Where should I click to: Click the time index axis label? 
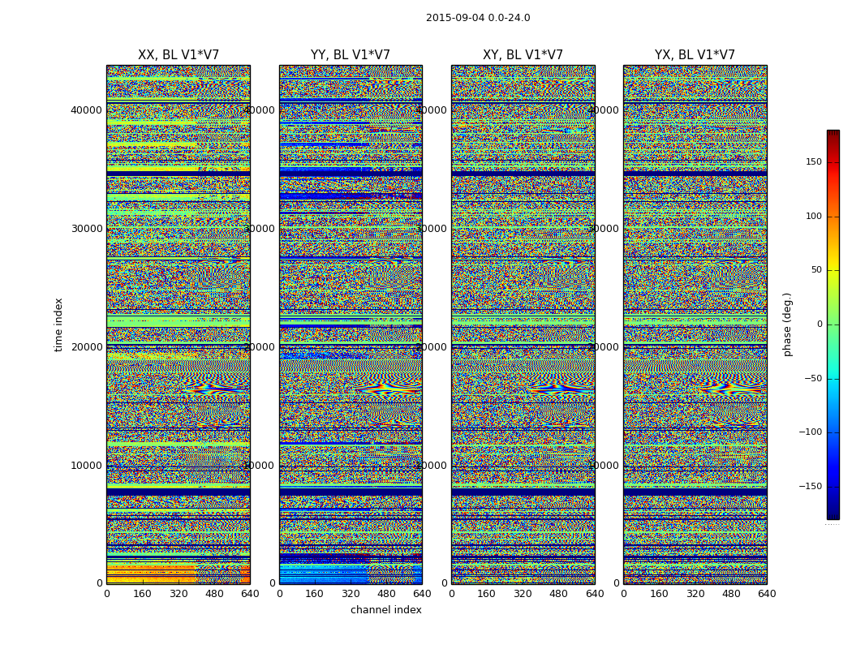[x=58, y=324]
